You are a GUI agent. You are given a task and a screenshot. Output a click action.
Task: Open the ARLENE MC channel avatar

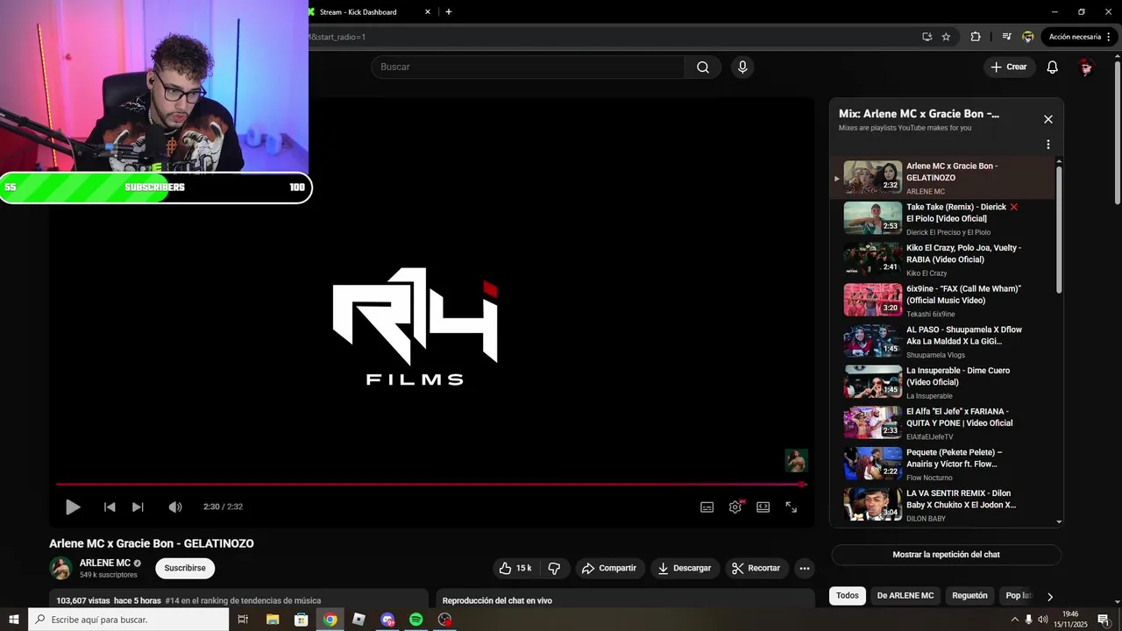pyautogui.click(x=60, y=568)
